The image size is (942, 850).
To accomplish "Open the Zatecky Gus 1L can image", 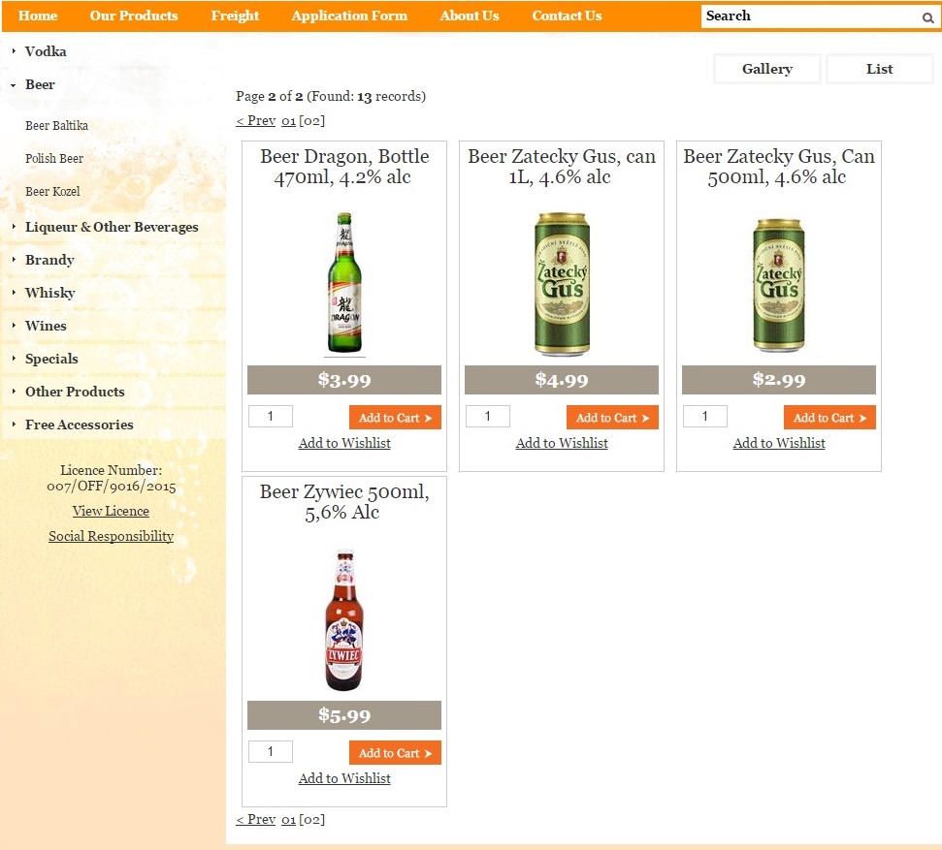I will click(x=562, y=283).
